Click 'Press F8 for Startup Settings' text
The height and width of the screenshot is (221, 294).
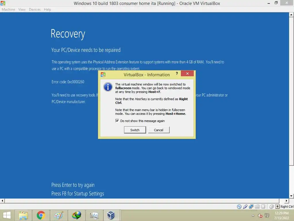(78, 194)
